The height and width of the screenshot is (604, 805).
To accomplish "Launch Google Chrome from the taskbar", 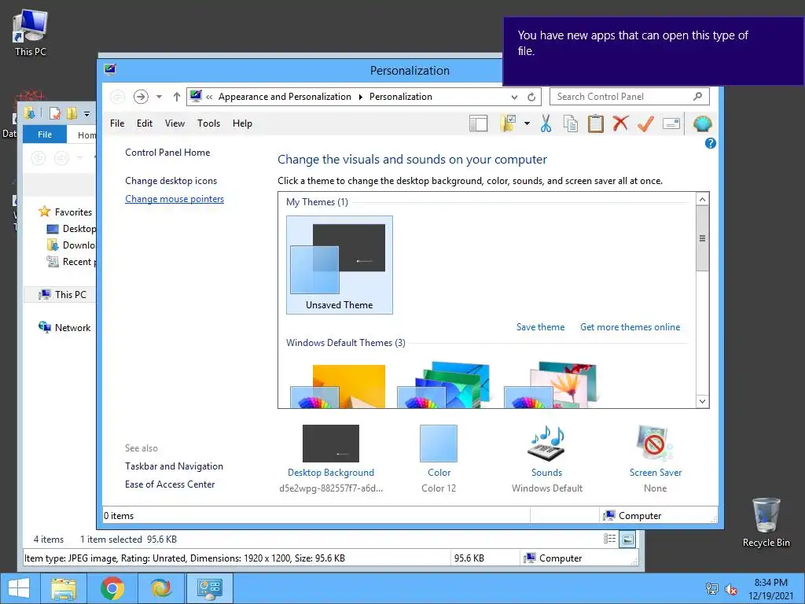I will tap(112, 588).
